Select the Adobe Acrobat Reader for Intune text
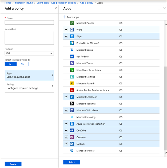 tap(93, 90)
